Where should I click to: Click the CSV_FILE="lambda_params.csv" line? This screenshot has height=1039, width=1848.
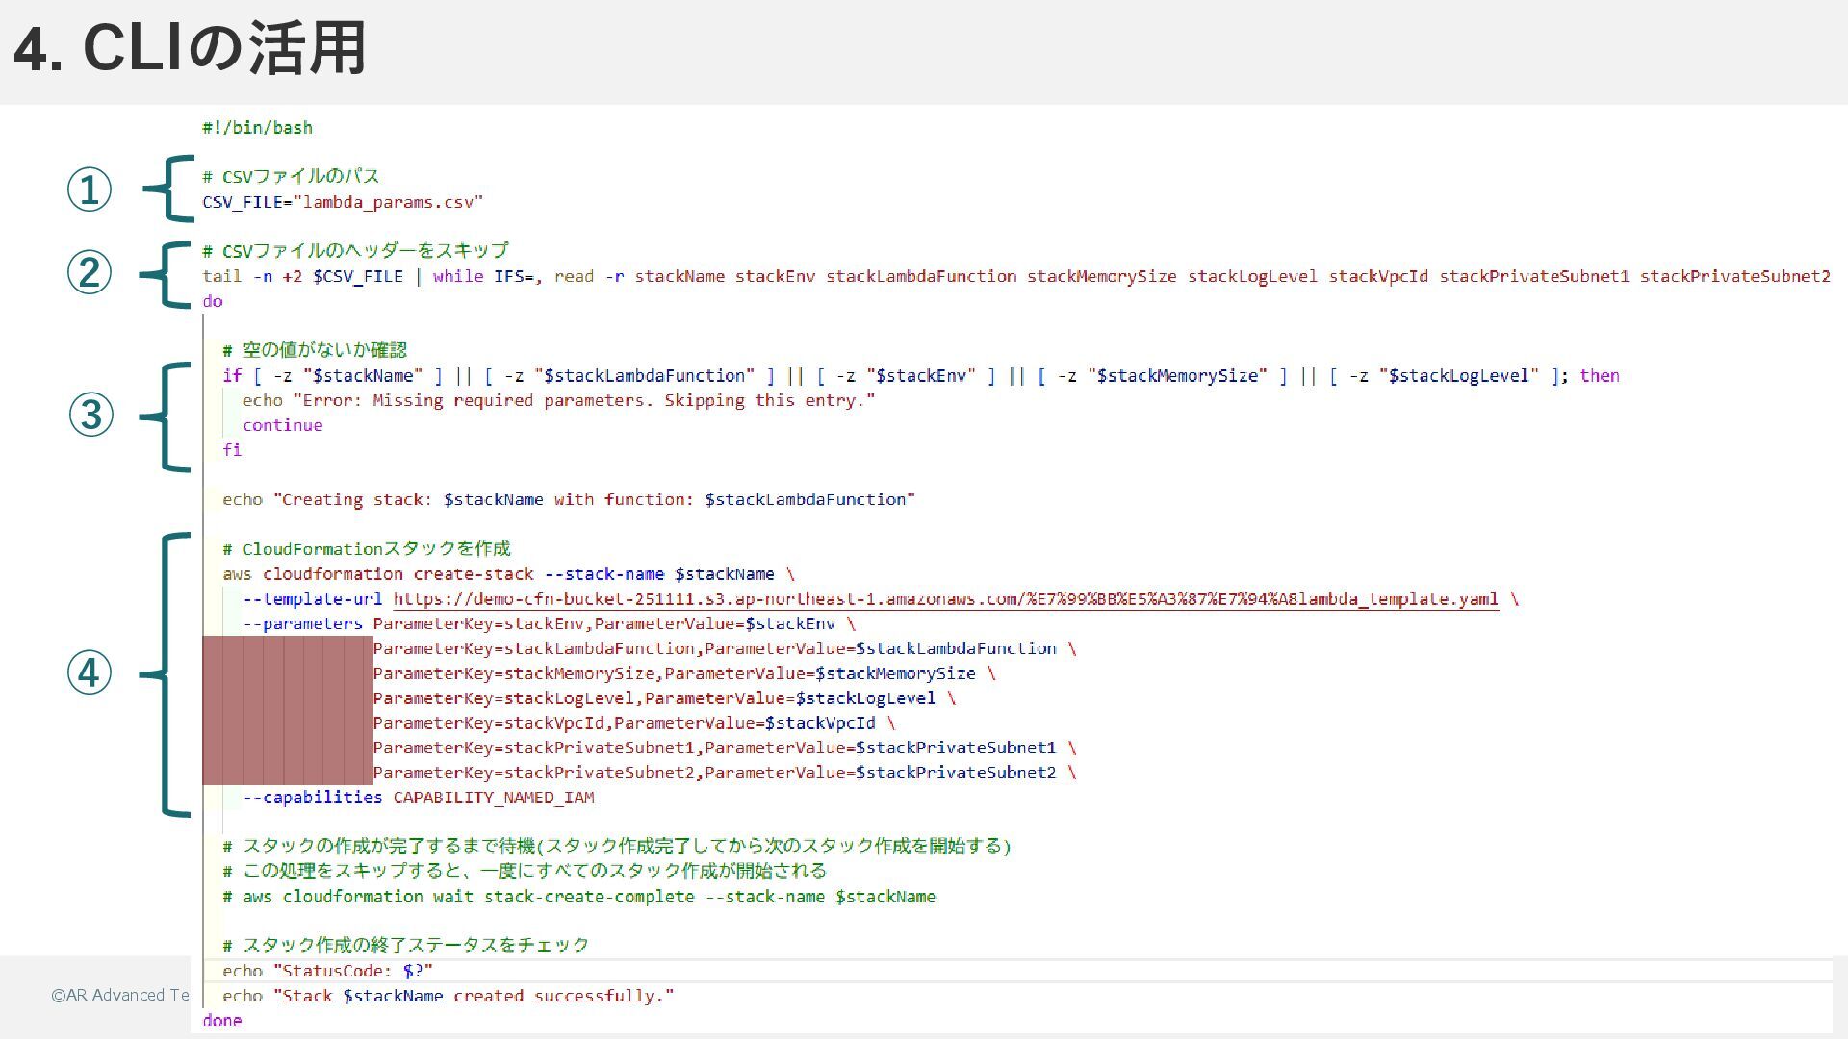pyautogui.click(x=343, y=202)
